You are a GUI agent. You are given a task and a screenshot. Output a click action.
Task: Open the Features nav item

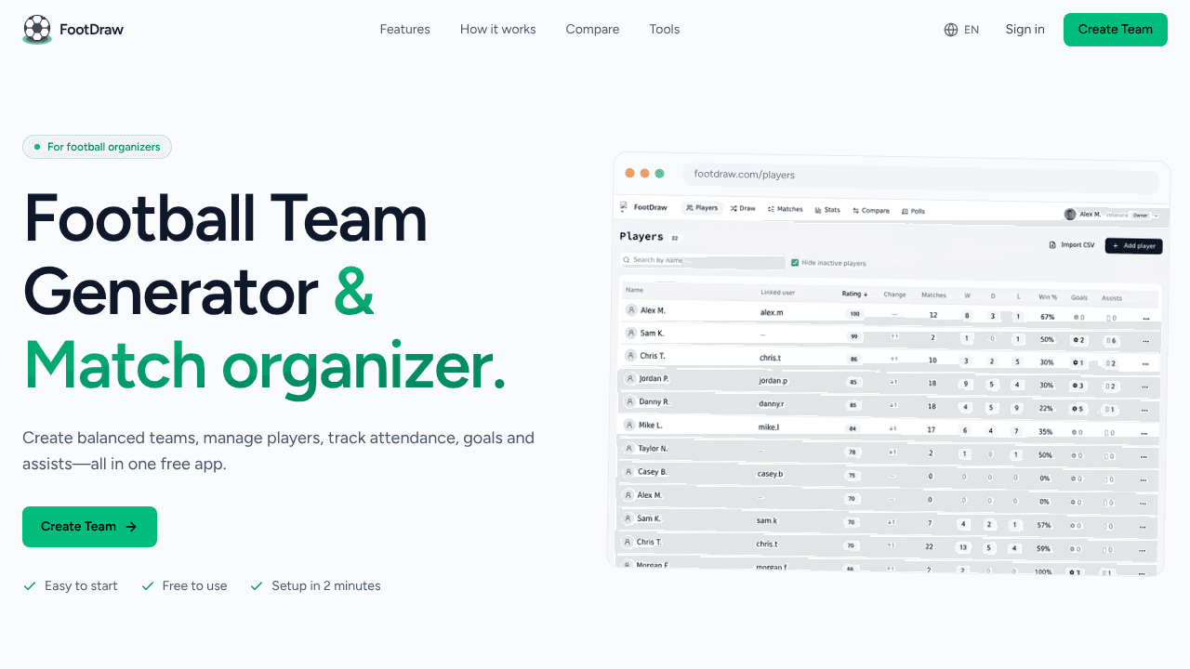(x=405, y=30)
